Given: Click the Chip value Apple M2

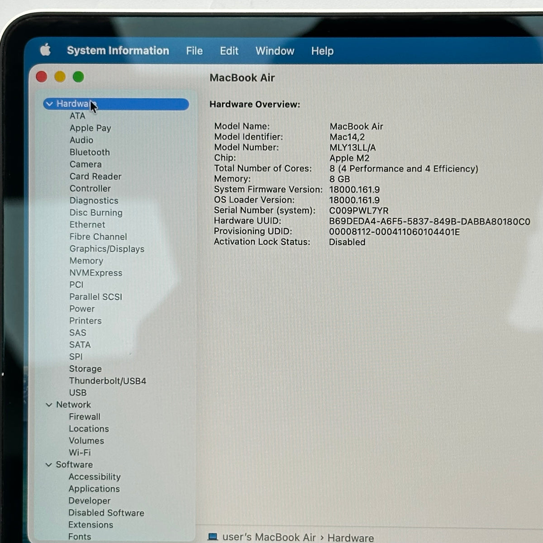Looking at the screenshot, I should coord(349,158).
